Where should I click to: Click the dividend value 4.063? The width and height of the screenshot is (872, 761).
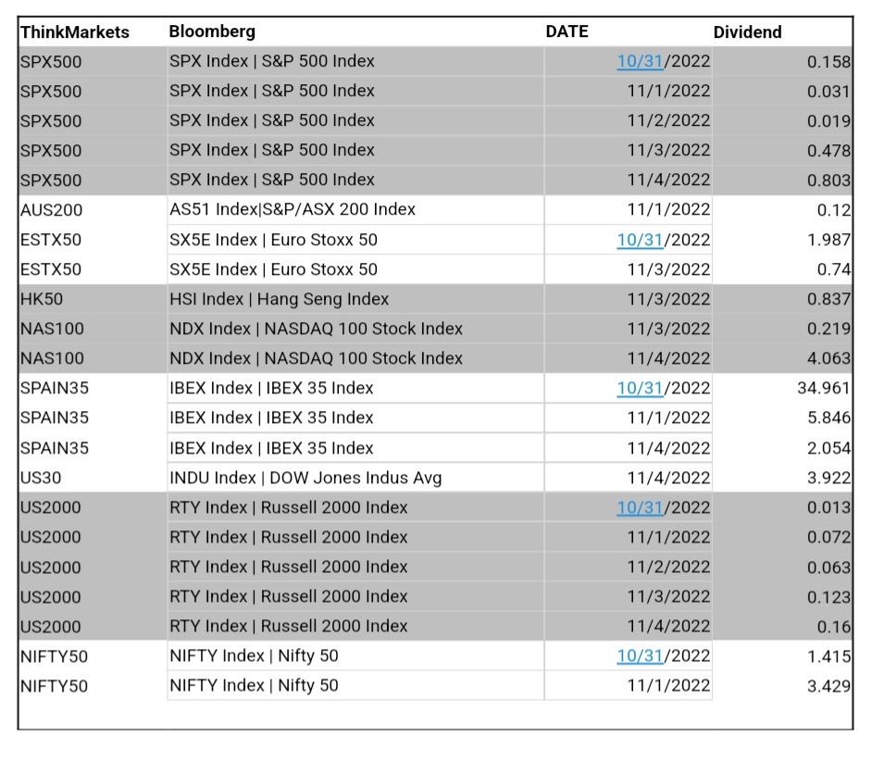tap(828, 358)
